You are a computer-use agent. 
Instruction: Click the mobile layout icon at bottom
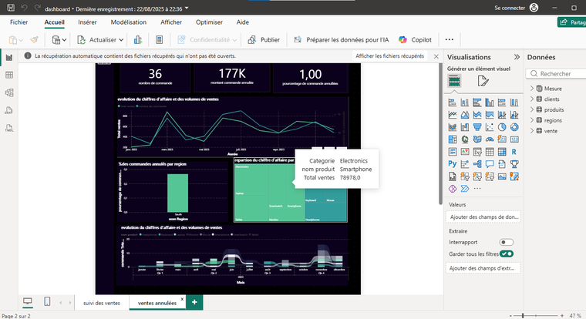coord(47,302)
